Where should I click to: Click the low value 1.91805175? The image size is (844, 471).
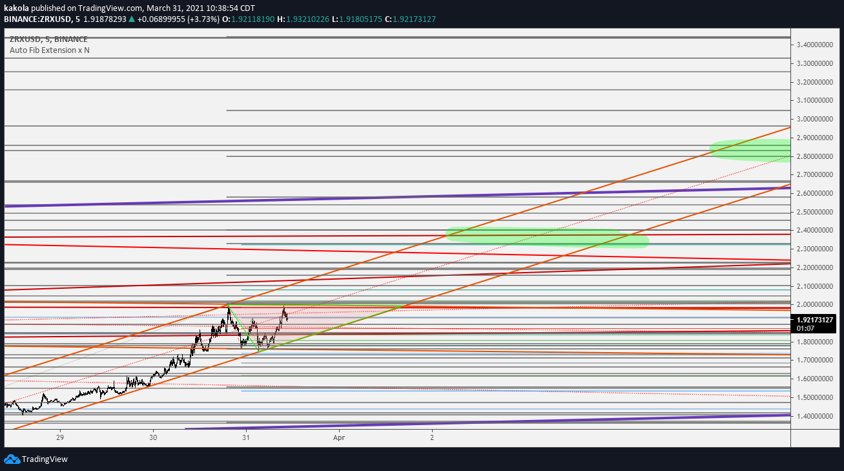click(x=360, y=19)
